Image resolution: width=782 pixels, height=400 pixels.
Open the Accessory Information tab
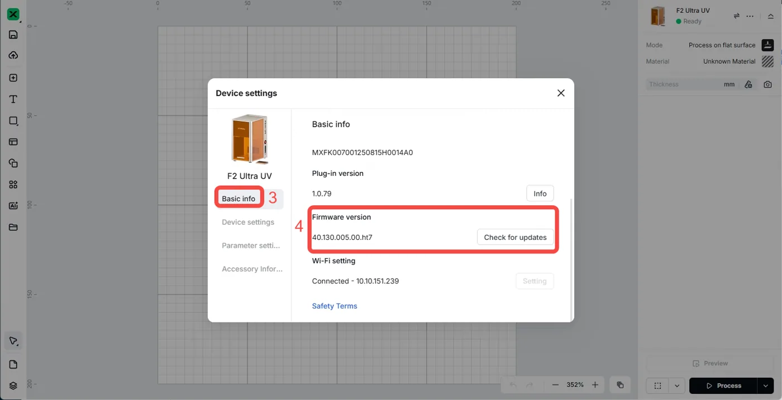(x=252, y=269)
